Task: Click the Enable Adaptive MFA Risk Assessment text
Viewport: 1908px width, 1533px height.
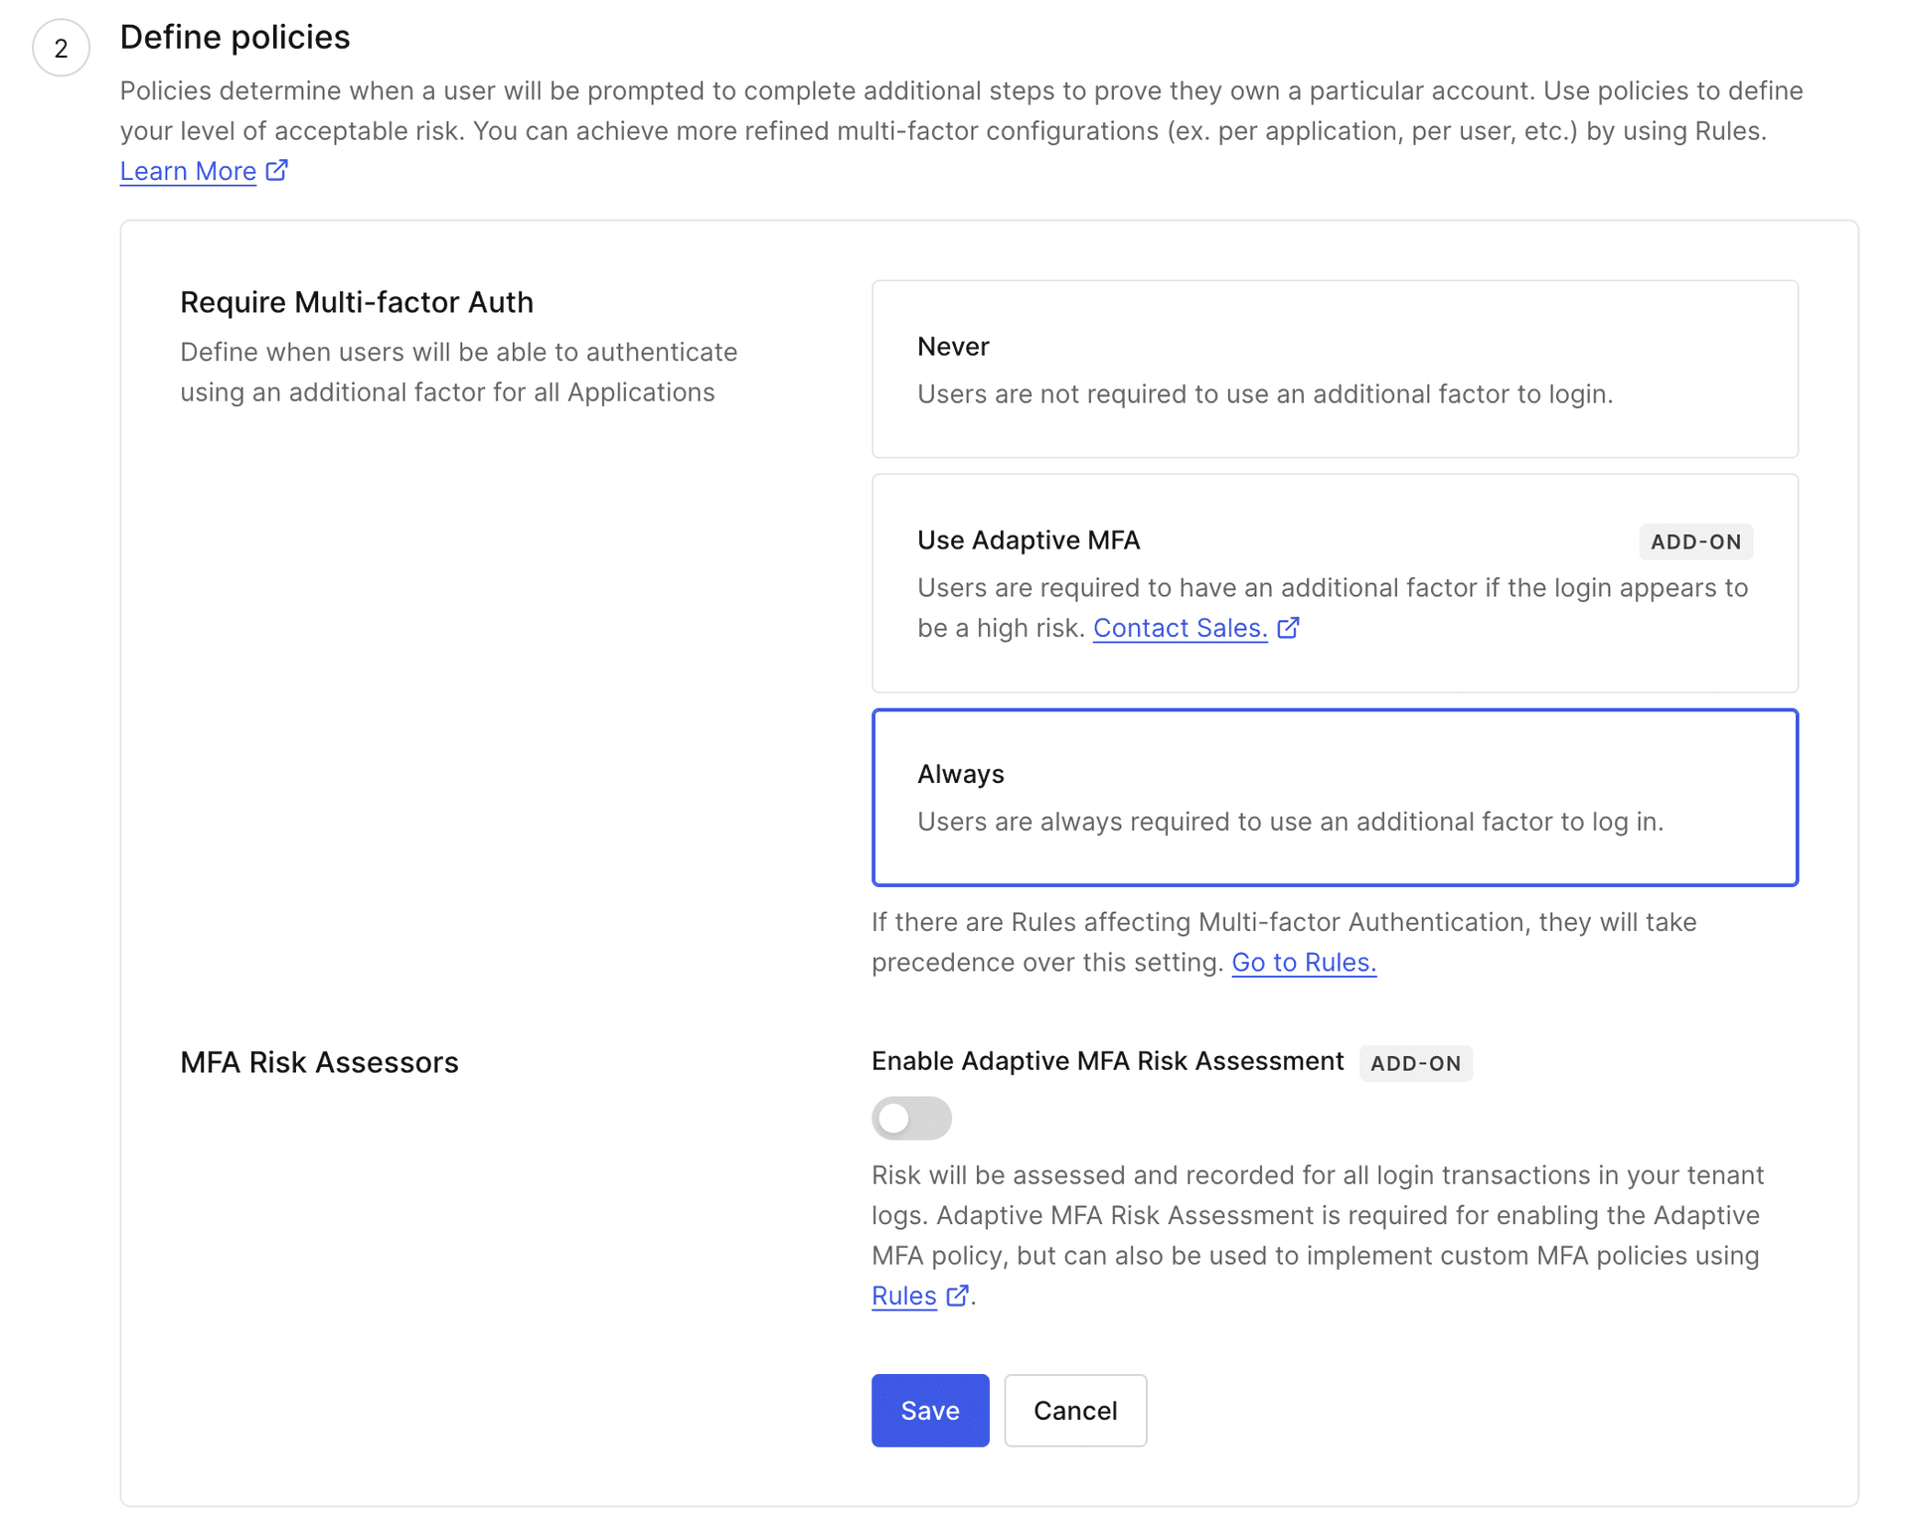Action: (x=1107, y=1060)
